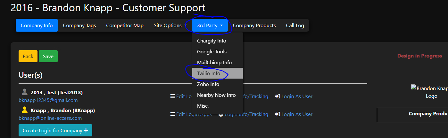448x138 pixels.
Task: Click the plus icon on Create Login for Company
Action: [86, 131]
